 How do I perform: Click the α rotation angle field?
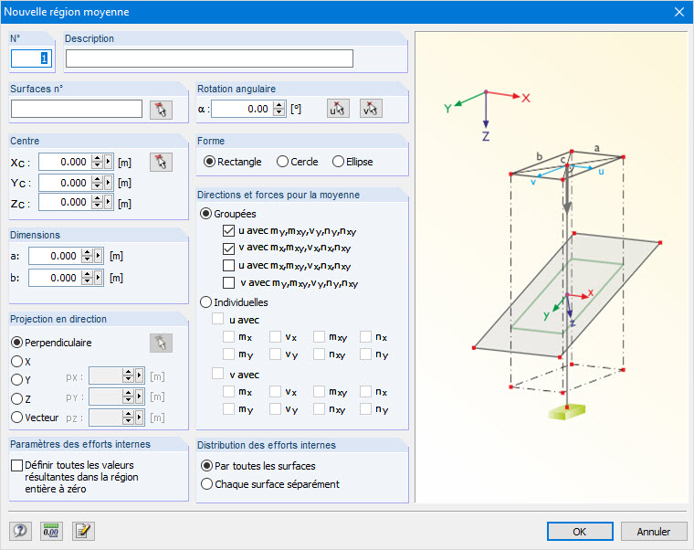242,109
